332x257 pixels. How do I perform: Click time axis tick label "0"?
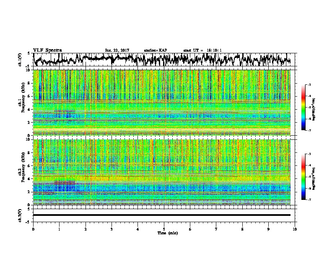33,229
